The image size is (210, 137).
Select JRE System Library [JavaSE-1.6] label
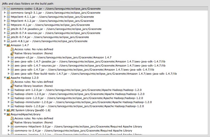click(x=30, y=110)
